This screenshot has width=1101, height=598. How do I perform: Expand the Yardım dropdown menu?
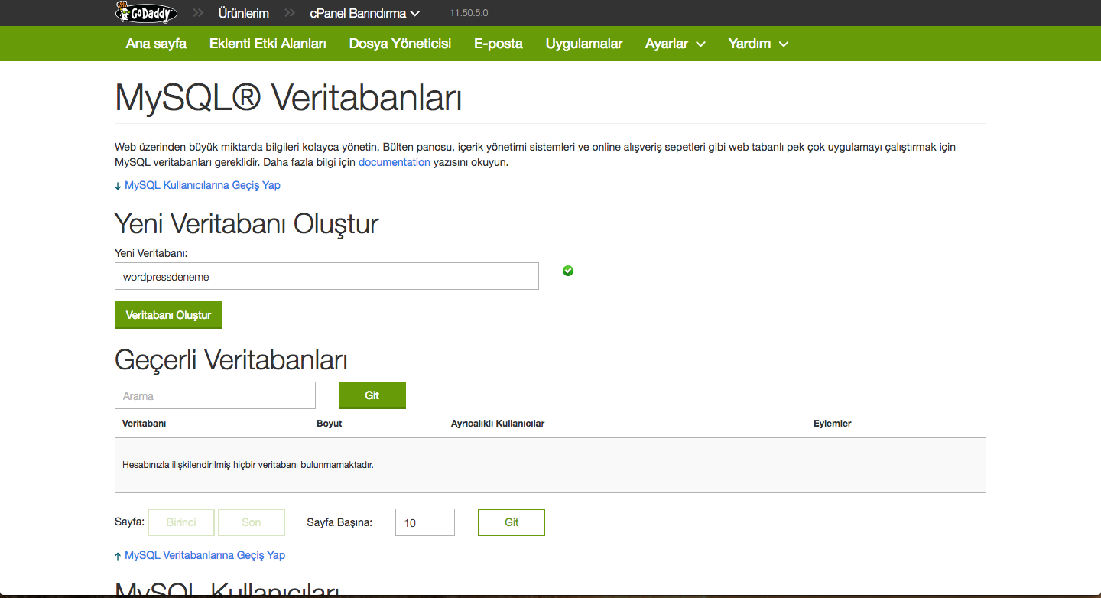758,44
